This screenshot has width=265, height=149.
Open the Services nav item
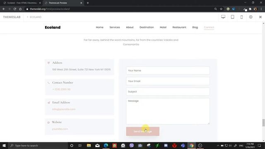(x=115, y=27)
